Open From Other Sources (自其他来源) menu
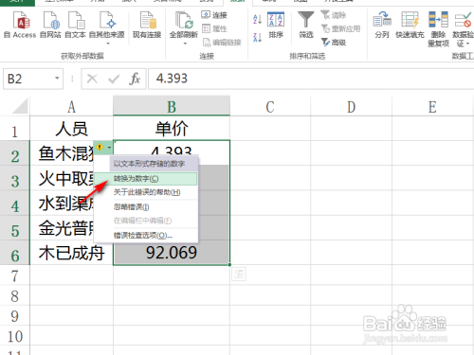Viewport: 474px width, 355px height. click(x=107, y=27)
